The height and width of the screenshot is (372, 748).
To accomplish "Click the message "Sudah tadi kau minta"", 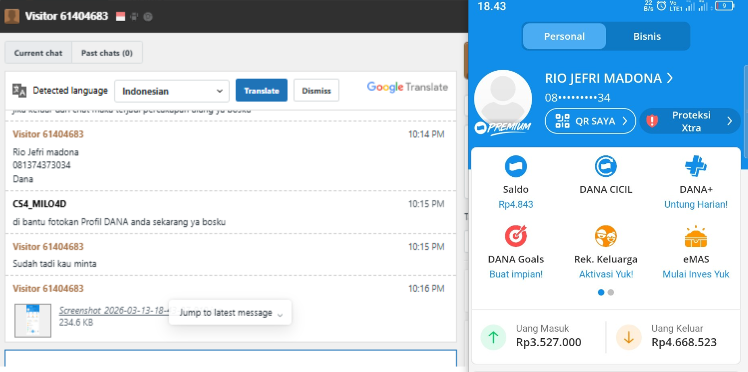I will (55, 263).
